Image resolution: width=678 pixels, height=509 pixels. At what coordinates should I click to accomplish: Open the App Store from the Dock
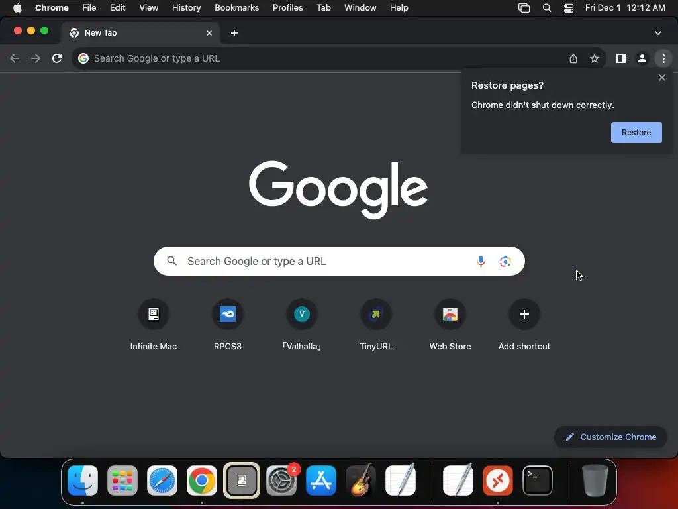(321, 481)
